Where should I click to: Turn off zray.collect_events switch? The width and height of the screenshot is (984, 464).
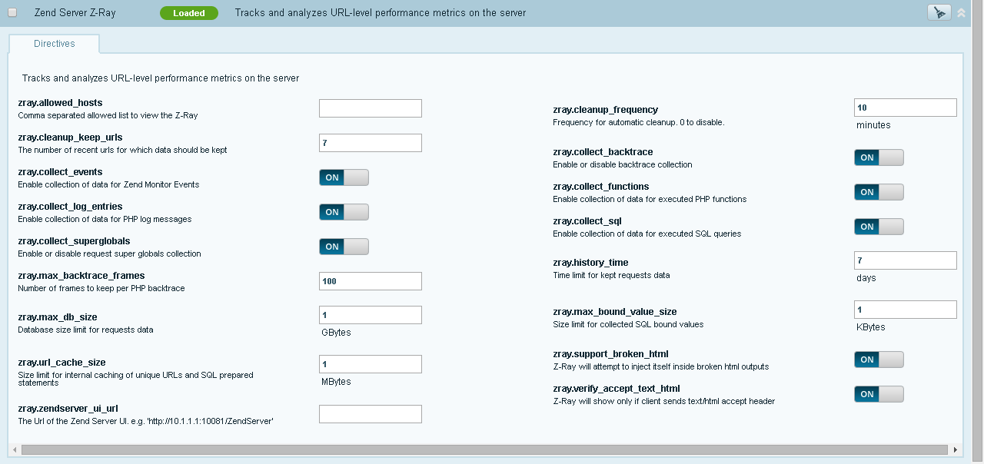(344, 177)
